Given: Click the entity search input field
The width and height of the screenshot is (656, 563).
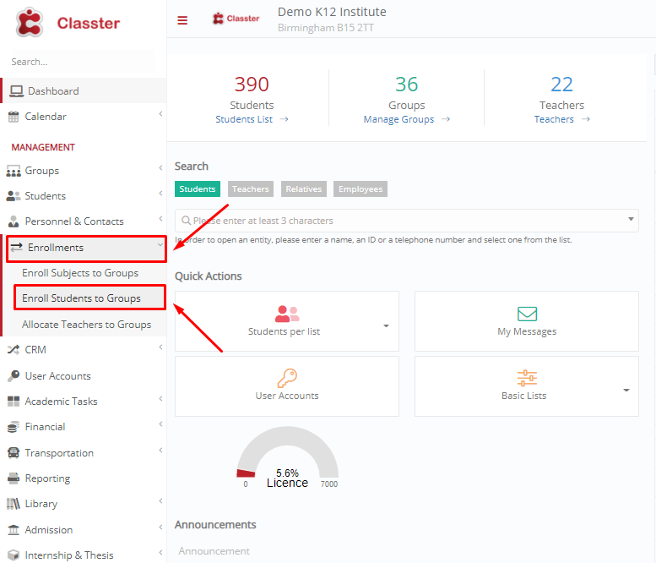Looking at the screenshot, I should coord(407,221).
